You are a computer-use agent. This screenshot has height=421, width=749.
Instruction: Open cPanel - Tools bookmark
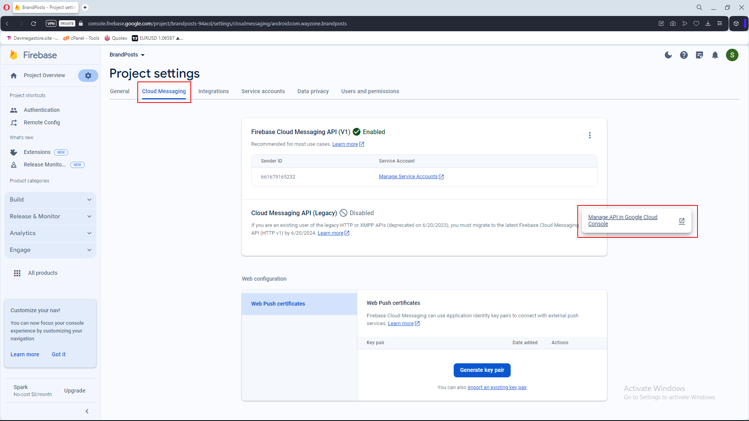tap(81, 38)
